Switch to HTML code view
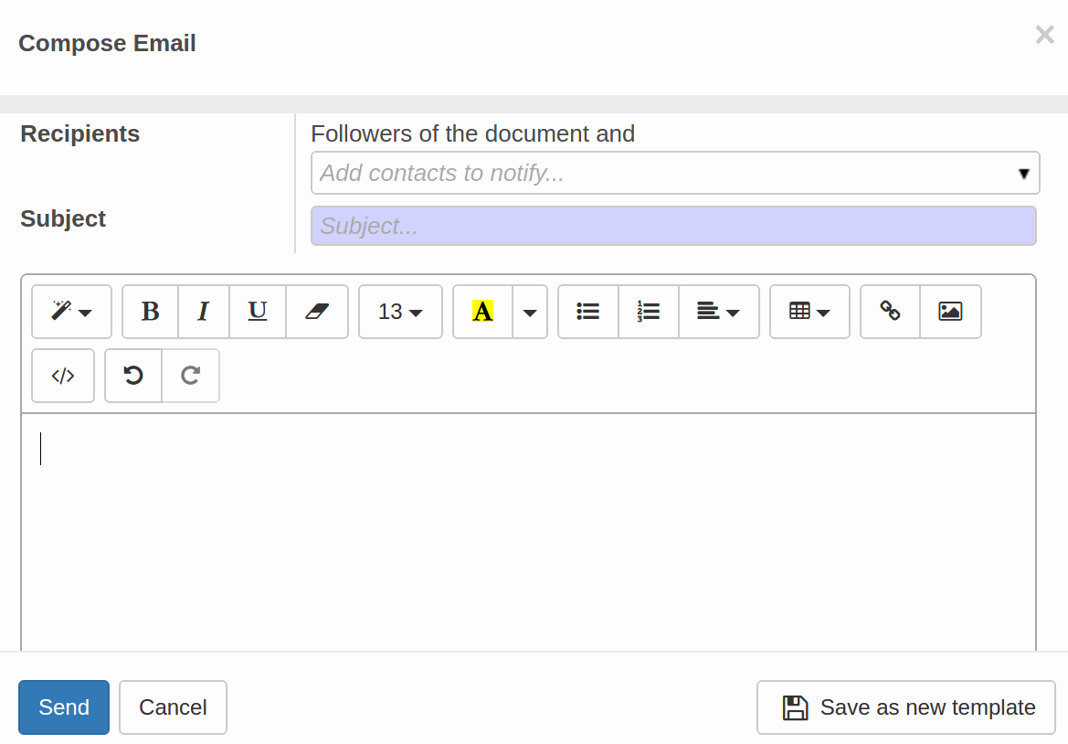This screenshot has height=744, width=1068. click(x=63, y=376)
